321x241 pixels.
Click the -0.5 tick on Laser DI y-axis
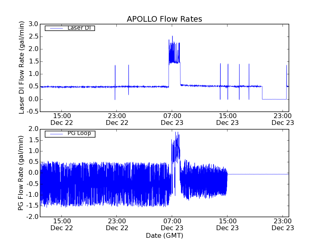32,112
